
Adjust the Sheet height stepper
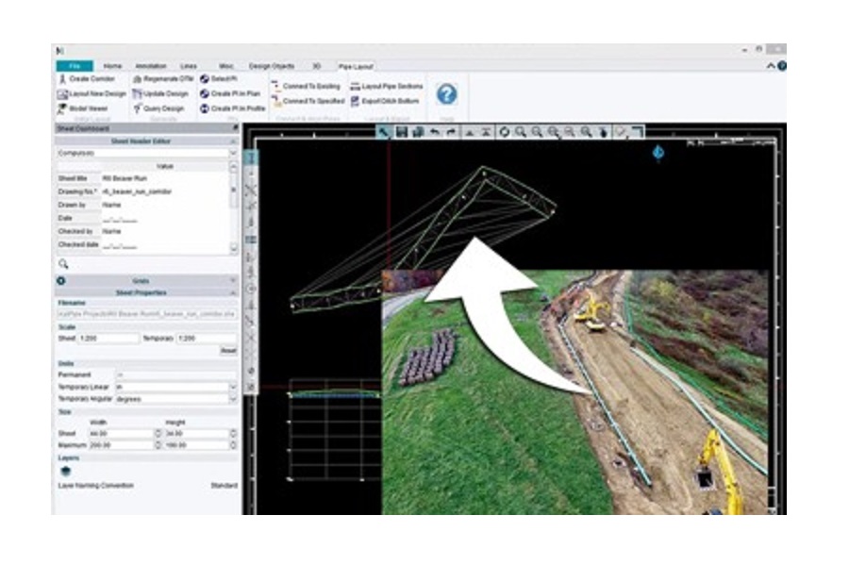tap(233, 434)
